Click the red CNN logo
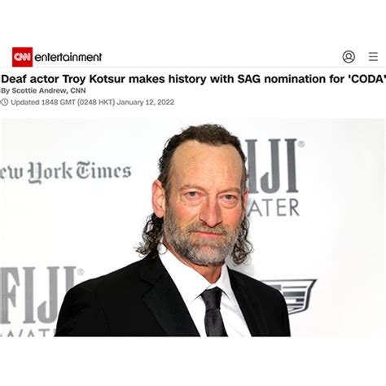Screen dimensions: 386x386 [22, 57]
